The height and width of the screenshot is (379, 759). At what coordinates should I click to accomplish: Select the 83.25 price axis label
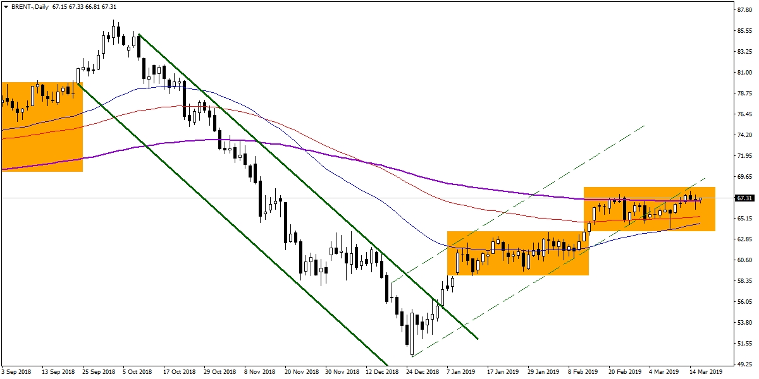point(744,52)
